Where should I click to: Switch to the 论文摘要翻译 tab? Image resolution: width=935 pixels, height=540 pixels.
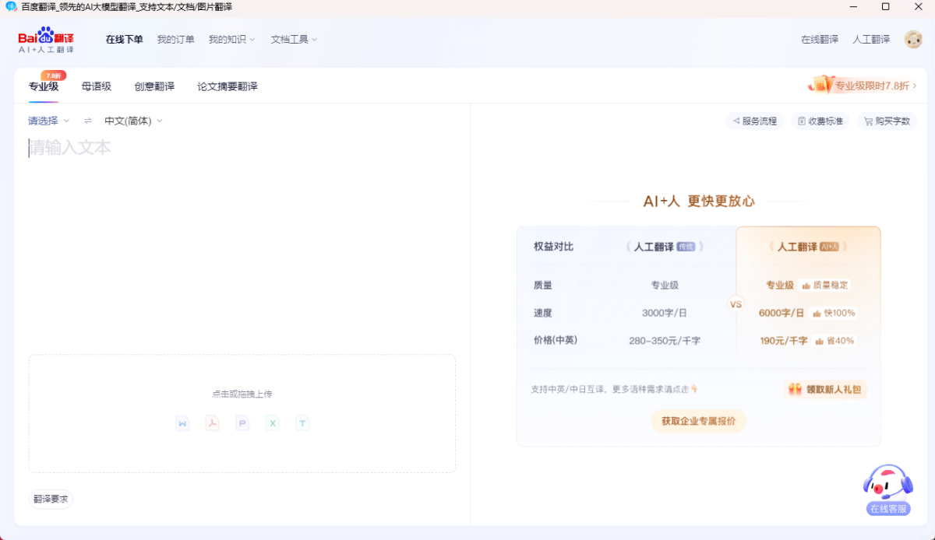pyautogui.click(x=228, y=86)
